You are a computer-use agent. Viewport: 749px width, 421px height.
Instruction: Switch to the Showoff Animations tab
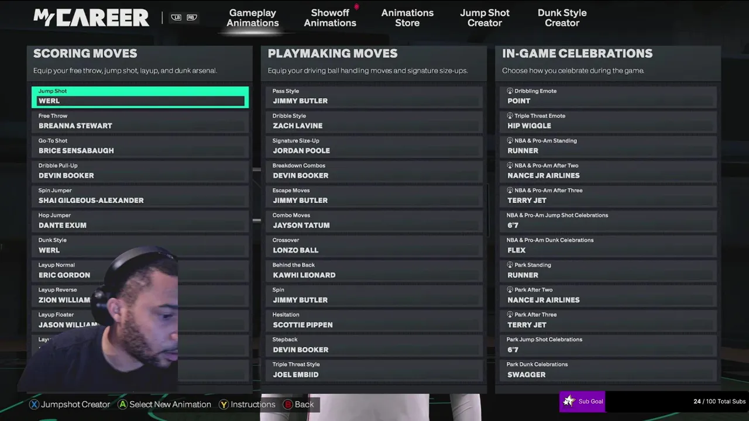(330, 18)
